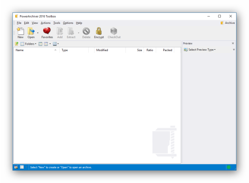Open the Options menu

pyautogui.click(x=68, y=23)
